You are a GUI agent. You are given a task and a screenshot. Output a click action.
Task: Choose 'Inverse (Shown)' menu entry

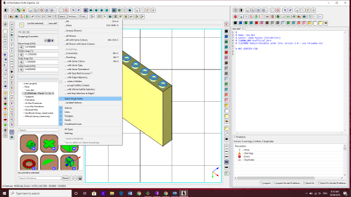click(x=90, y=31)
